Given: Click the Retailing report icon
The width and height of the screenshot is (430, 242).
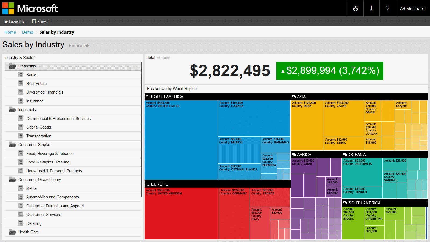Looking at the screenshot, I should coord(20,223).
